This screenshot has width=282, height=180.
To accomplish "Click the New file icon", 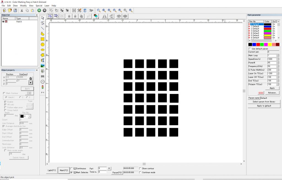I will point(4,10).
